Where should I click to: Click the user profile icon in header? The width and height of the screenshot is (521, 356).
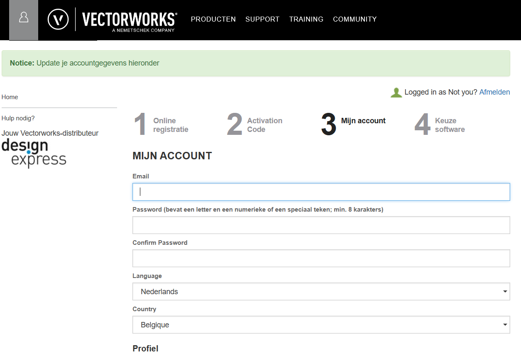(x=24, y=18)
